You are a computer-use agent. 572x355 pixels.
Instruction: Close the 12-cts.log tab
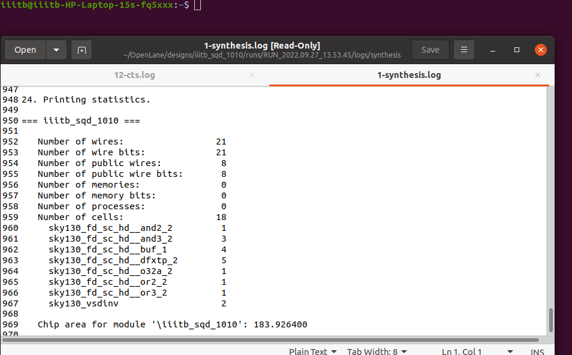252,75
